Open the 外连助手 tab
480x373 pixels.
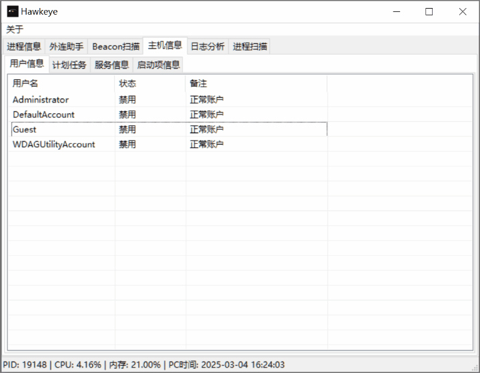tap(66, 47)
